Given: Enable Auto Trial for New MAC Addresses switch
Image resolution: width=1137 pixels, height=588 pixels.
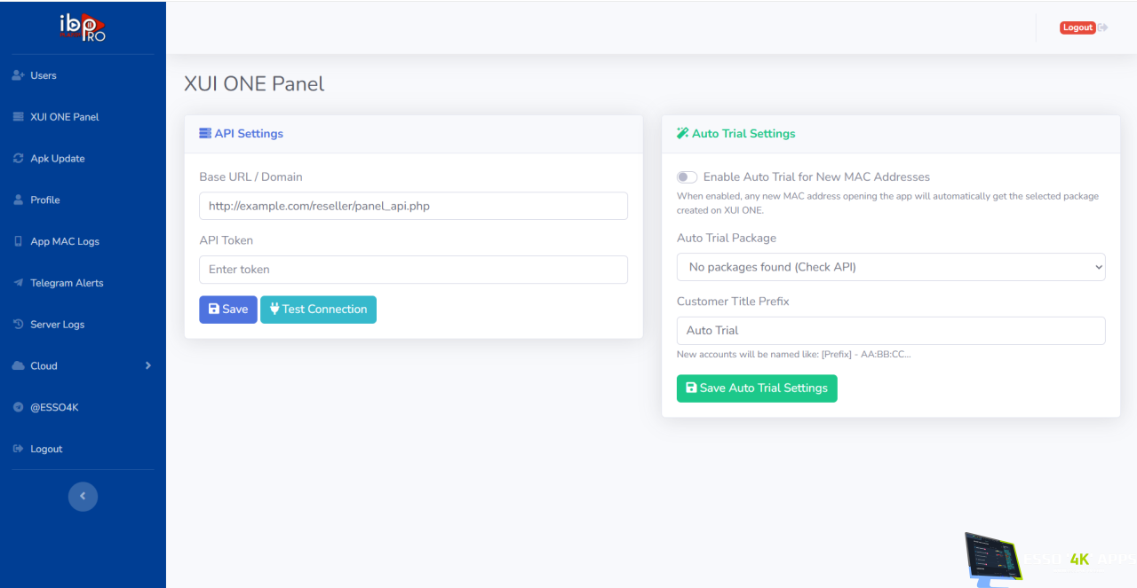Looking at the screenshot, I should 688,177.
